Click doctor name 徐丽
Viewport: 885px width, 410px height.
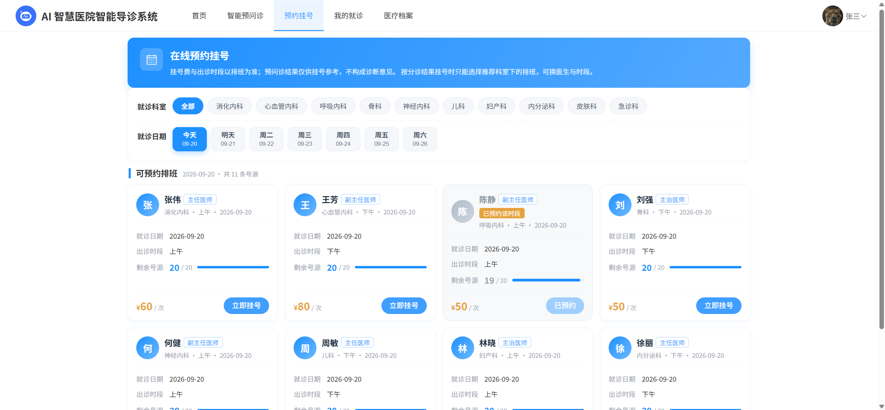(645, 343)
